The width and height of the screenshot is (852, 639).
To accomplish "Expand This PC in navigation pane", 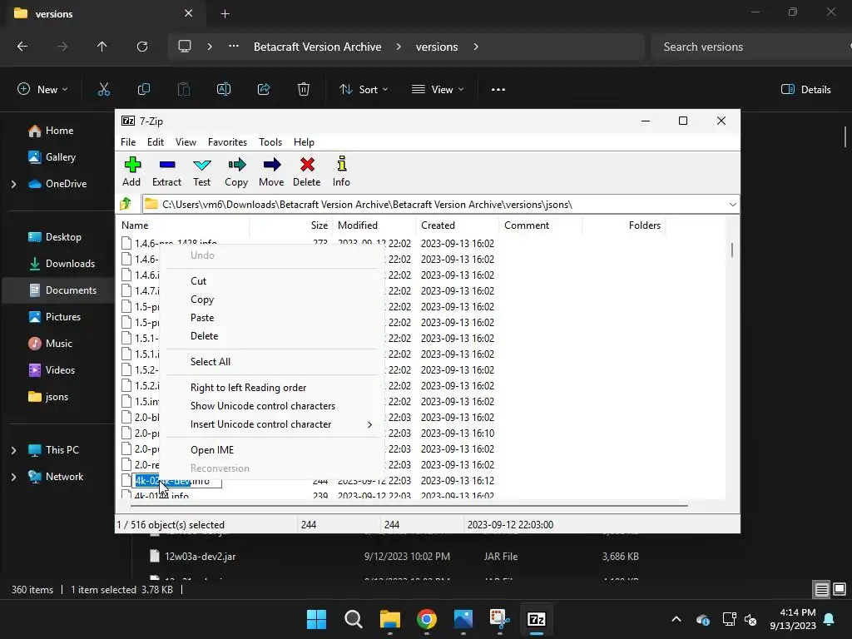I will point(13,450).
